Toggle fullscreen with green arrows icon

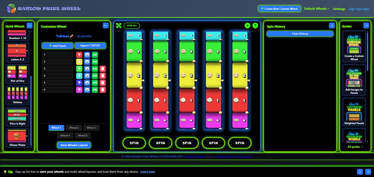click(118, 25)
